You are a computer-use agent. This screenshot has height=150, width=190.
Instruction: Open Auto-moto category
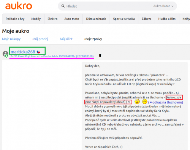[72, 19]
